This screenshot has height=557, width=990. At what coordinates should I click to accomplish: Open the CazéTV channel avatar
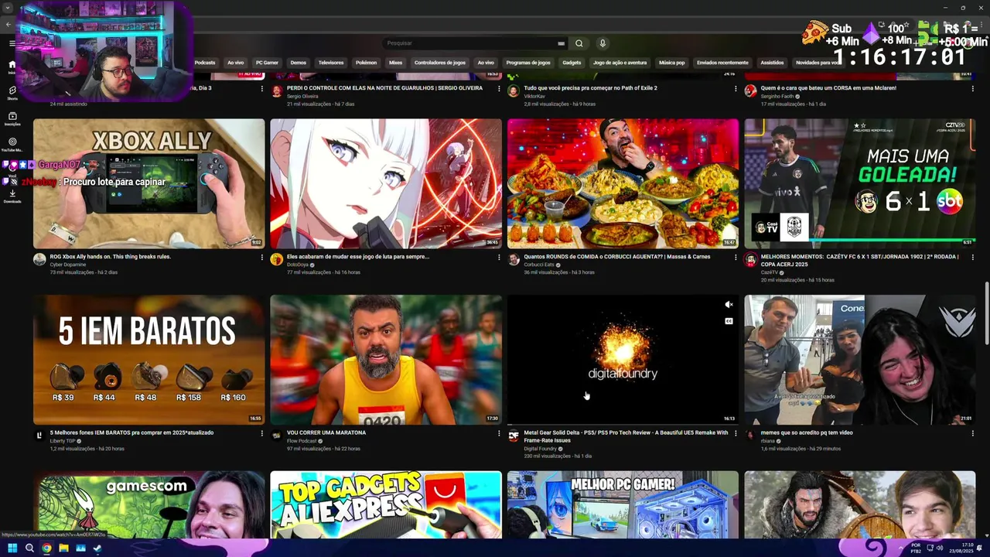click(x=750, y=260)
